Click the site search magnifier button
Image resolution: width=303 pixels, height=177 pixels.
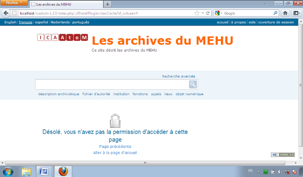[x=193, y=84]
